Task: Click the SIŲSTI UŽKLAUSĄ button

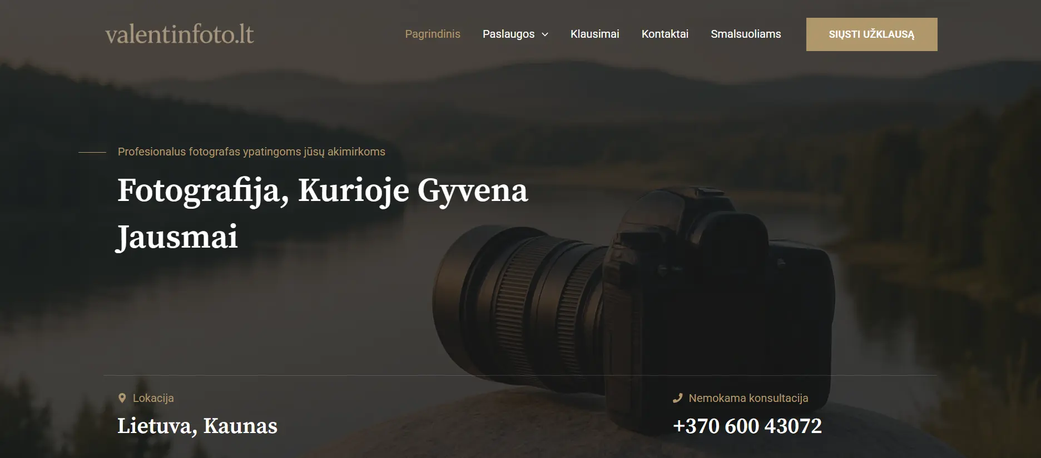Action: (x=871, y=34)
